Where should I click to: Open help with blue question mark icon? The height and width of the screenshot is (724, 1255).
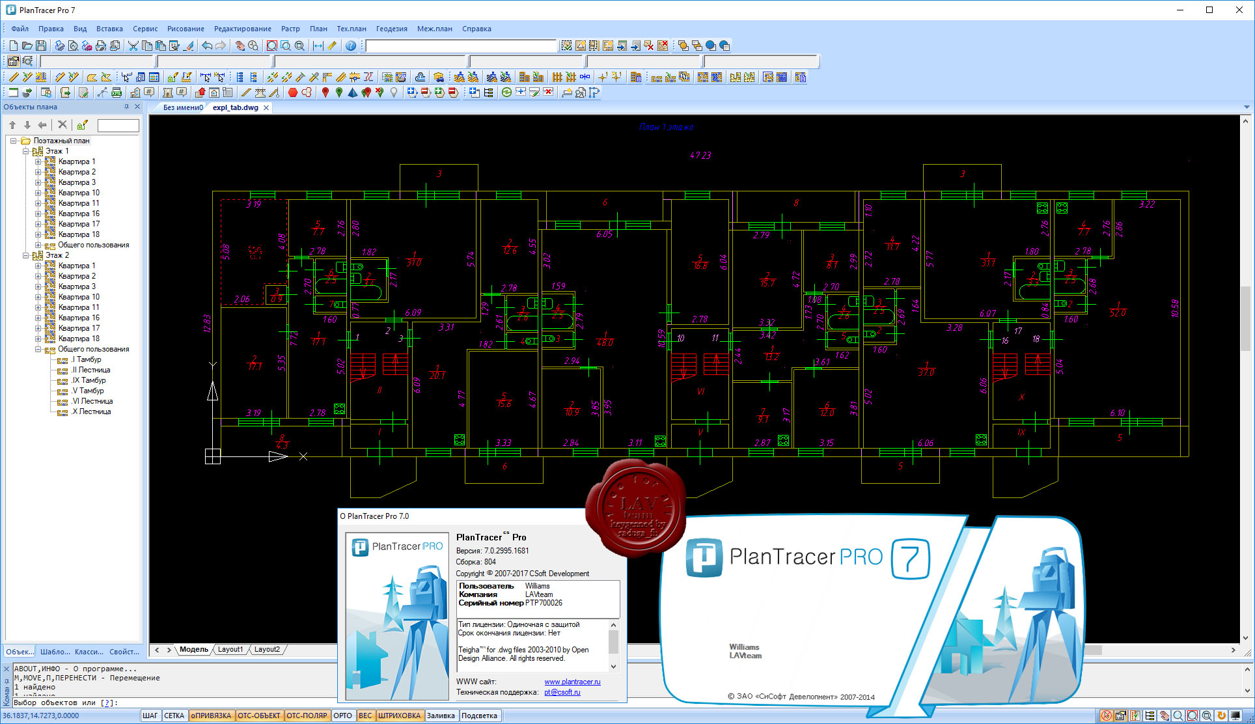[351, 46]
